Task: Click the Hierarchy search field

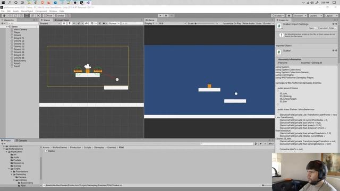Action: click(23, 23)
